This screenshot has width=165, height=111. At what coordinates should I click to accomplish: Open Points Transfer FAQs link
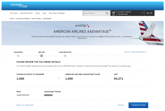point(136,52)
